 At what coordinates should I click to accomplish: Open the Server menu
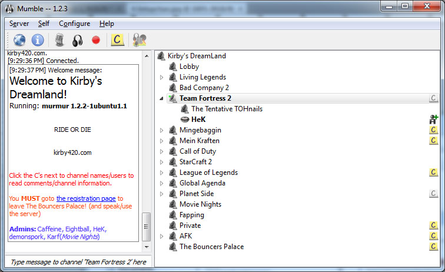[19, 24]
